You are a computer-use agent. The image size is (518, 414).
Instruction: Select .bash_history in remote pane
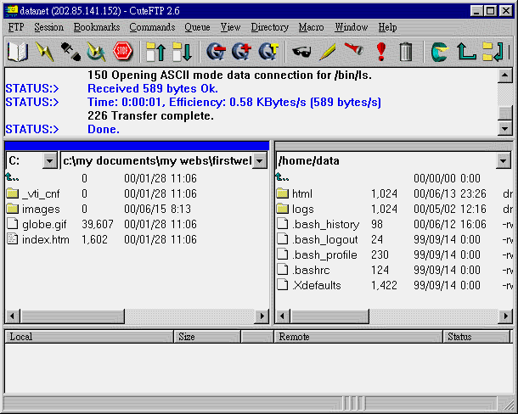point(326,224)
